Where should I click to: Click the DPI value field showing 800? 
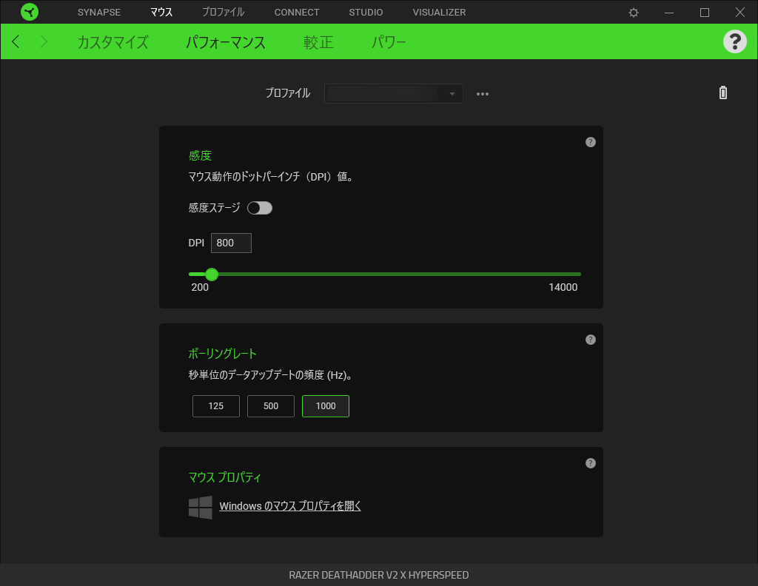coord(231,243)
